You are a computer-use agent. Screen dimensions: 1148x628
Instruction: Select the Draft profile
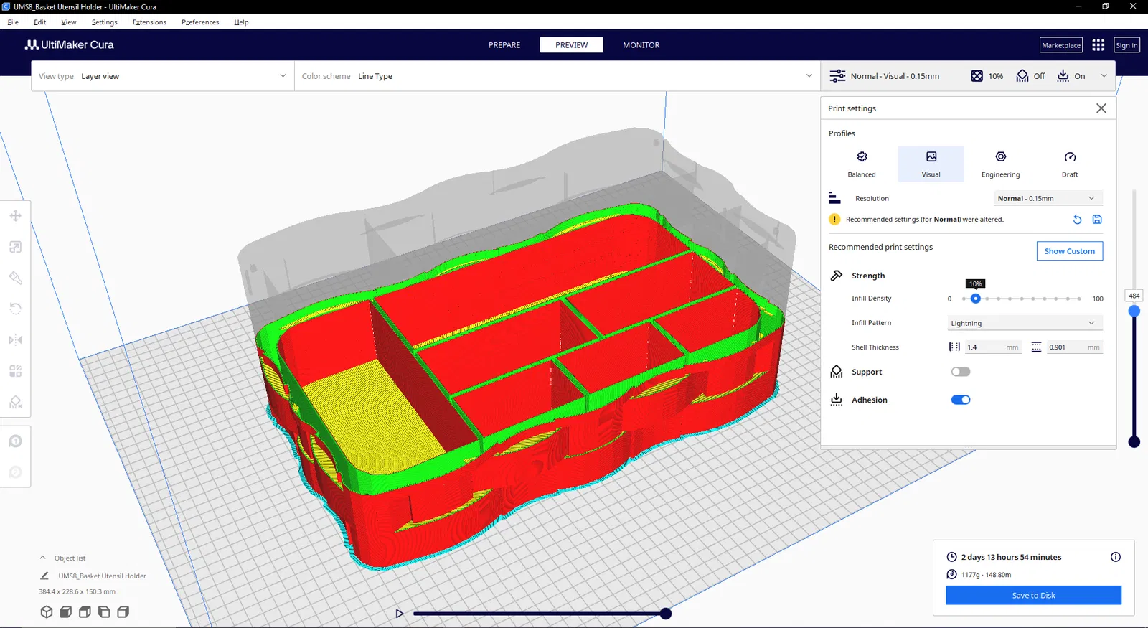point(1070,164)
